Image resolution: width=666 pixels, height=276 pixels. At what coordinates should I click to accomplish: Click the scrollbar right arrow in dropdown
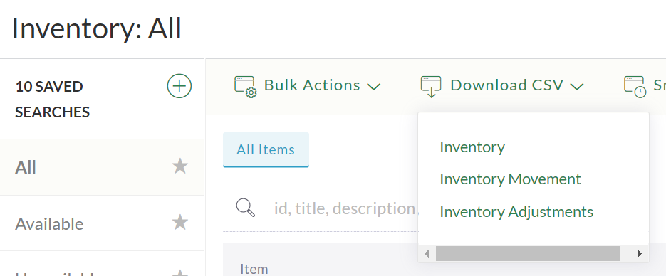point(639,253)
